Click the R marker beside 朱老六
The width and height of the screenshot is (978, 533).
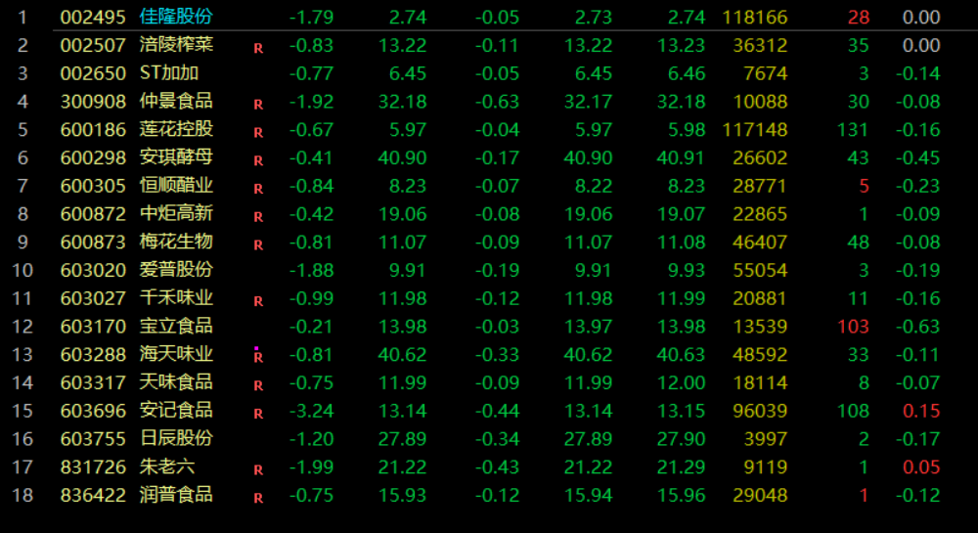[x=258, y=469]
